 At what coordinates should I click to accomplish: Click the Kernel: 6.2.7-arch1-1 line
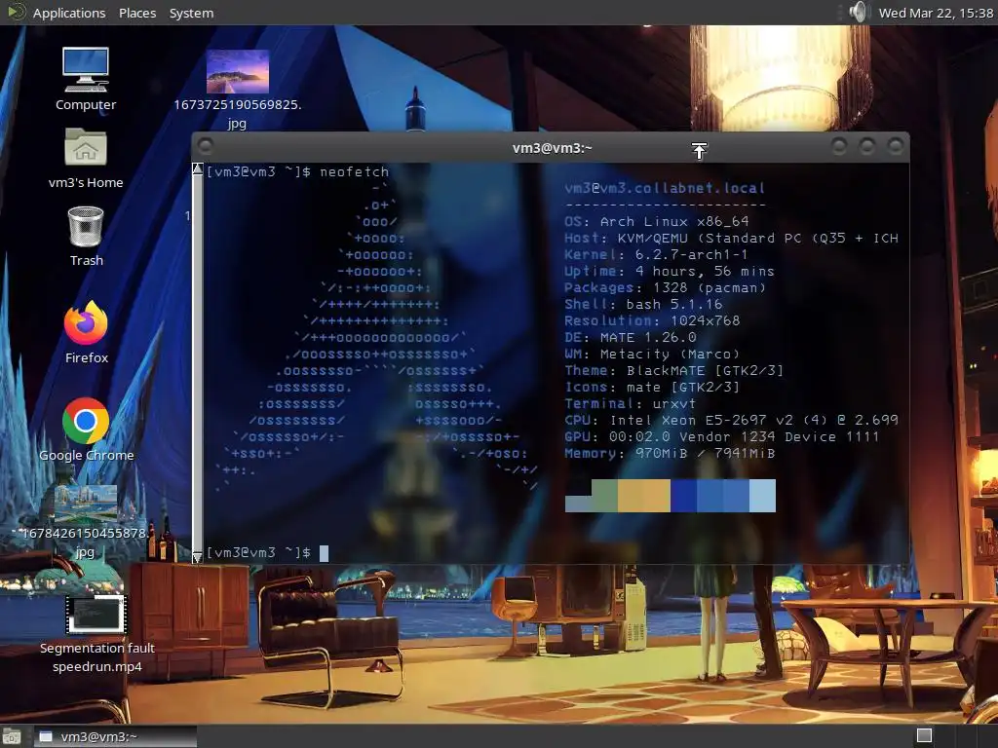pos(656,254)
